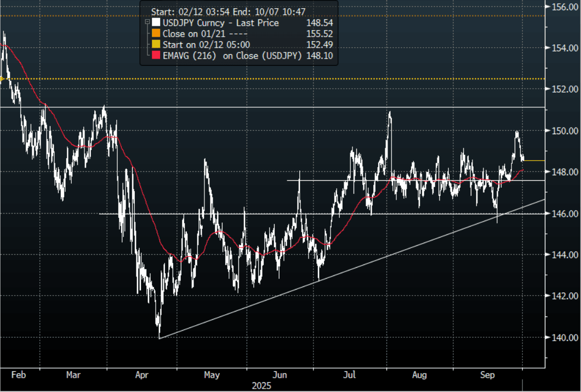
Task: Click the 2025 year label below the chart
Action: click(x=261, y=385)
